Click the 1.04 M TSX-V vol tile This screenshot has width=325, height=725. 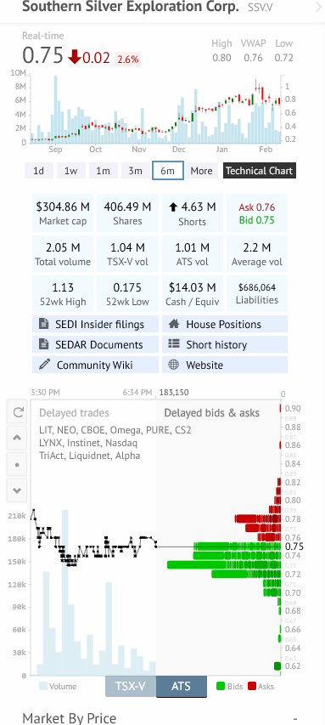coord(127,254)
